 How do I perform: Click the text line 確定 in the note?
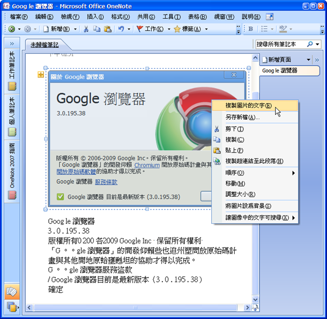(55, 289)
